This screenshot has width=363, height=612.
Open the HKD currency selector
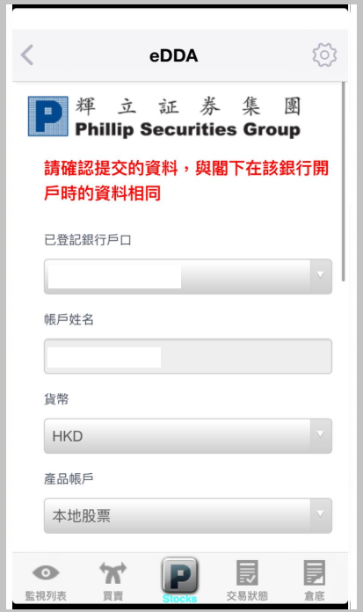point(188,436)
